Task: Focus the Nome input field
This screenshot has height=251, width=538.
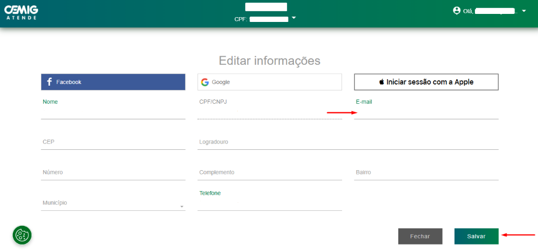Action: pos(113,112)
